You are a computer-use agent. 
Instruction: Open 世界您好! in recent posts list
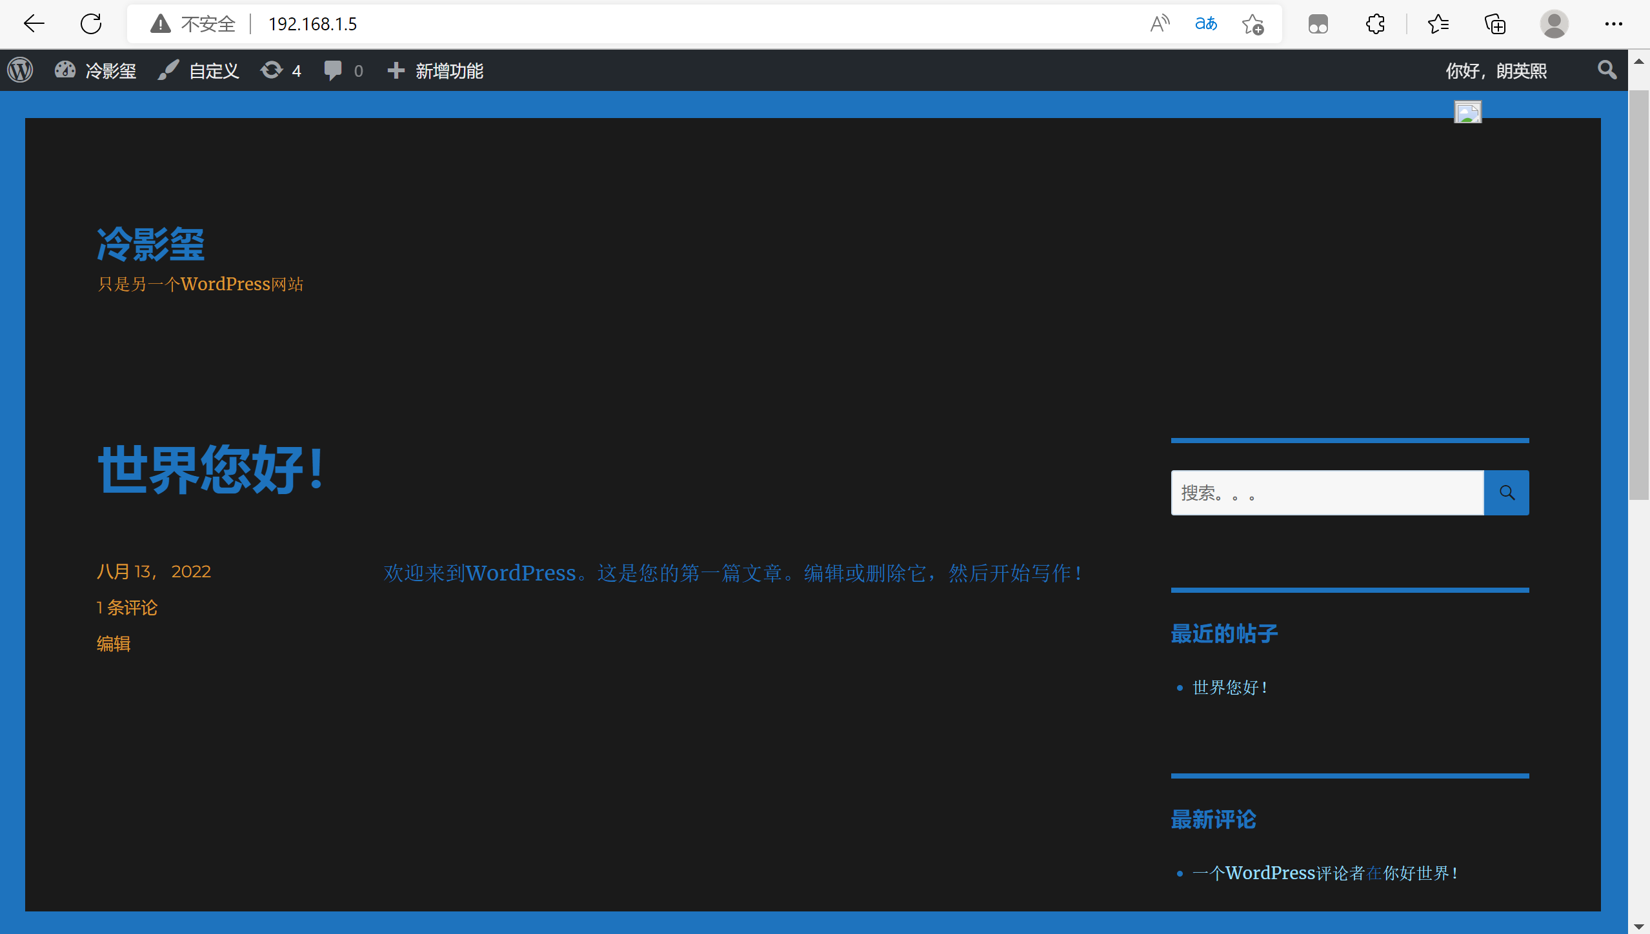(1230, 687)
